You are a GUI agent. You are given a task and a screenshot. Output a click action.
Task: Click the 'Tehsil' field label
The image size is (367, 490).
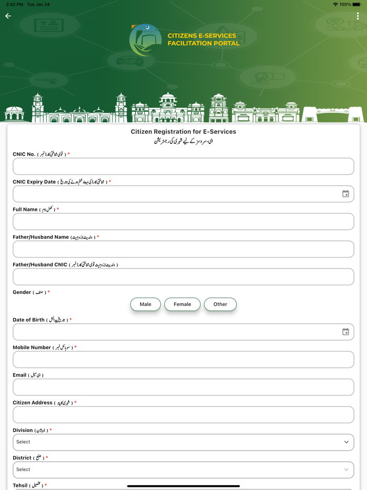coord(20,485)
